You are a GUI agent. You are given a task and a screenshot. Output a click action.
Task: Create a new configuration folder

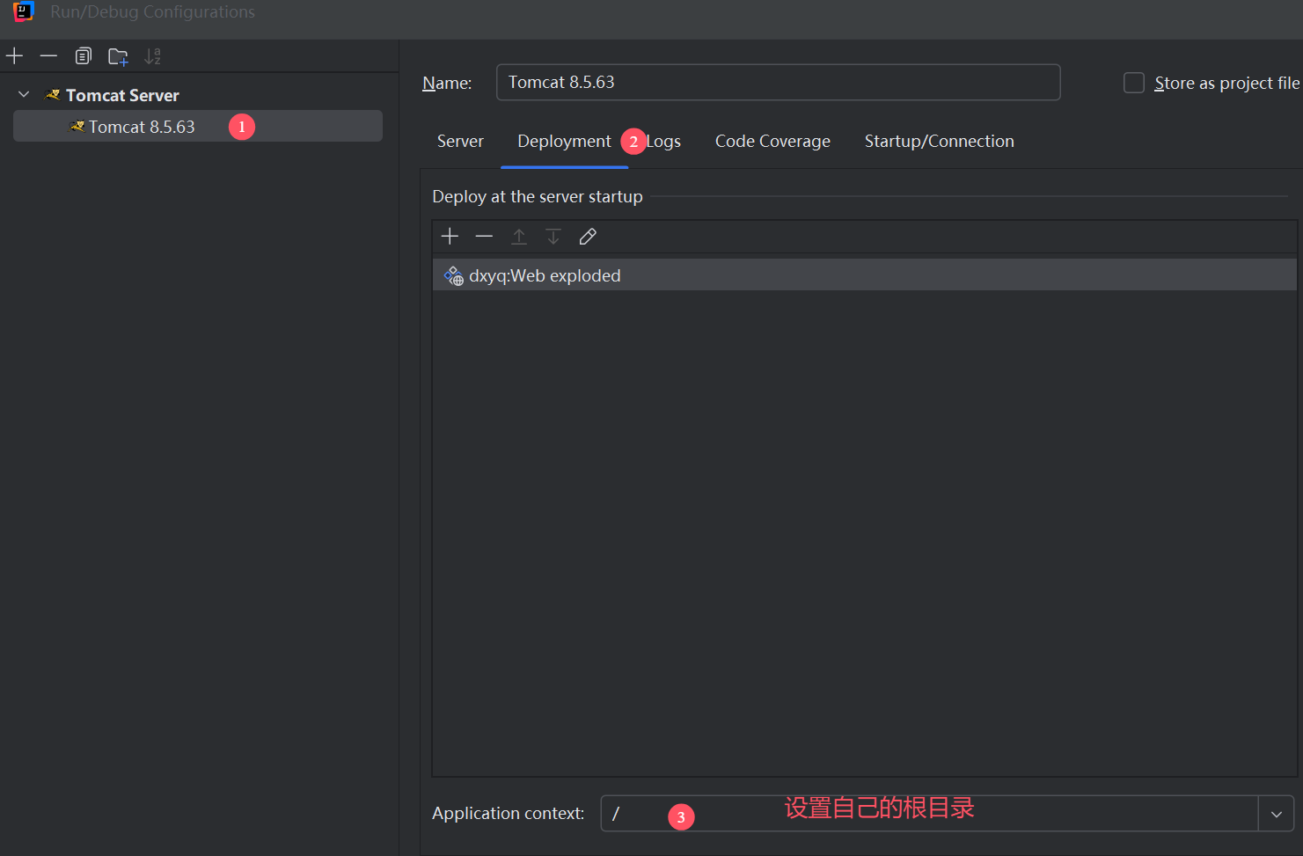pos(118,57)
